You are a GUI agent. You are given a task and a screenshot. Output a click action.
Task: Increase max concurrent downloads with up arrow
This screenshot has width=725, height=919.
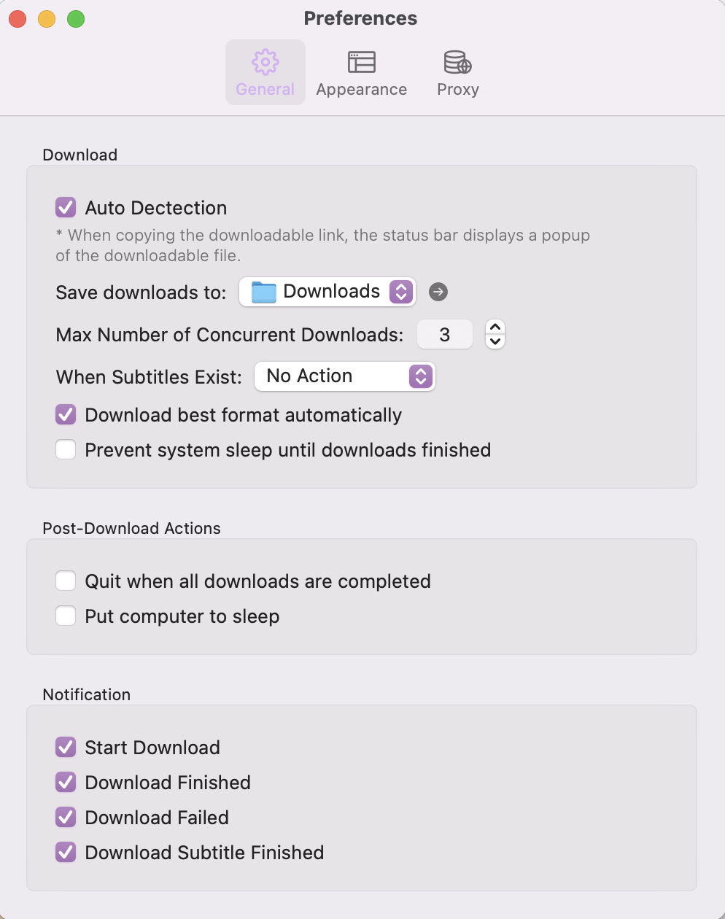coord(495,327)
